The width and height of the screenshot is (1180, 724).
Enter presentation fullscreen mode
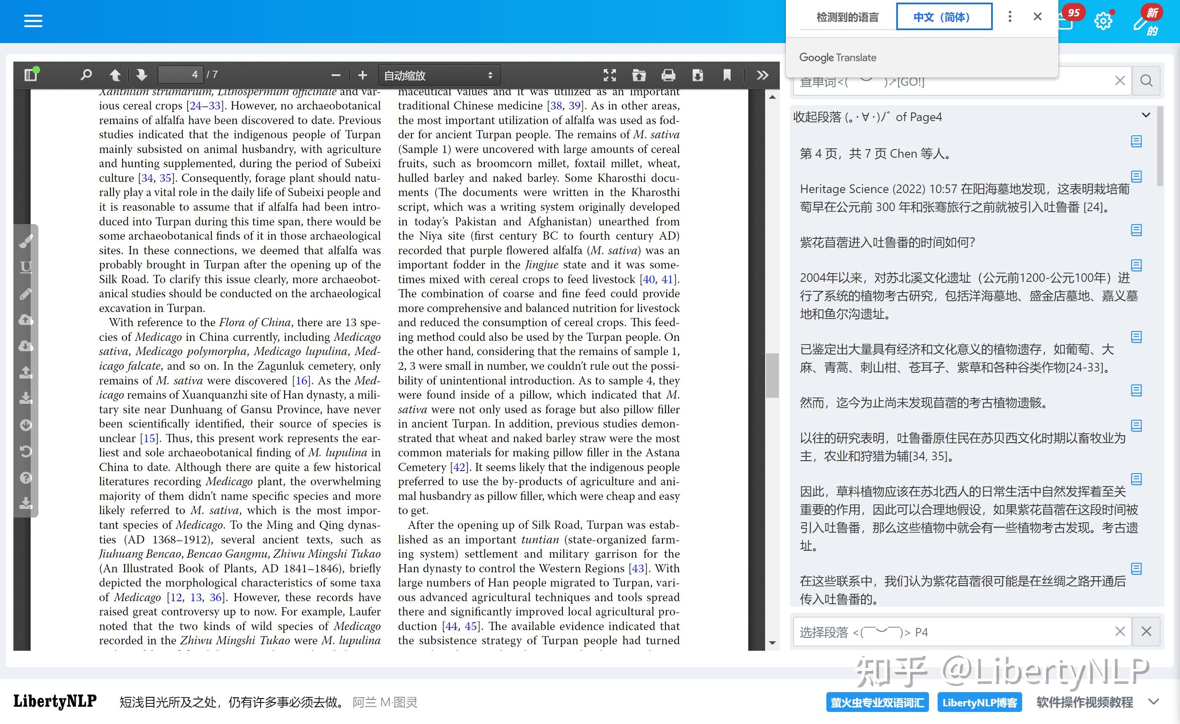tap(609, 75)
